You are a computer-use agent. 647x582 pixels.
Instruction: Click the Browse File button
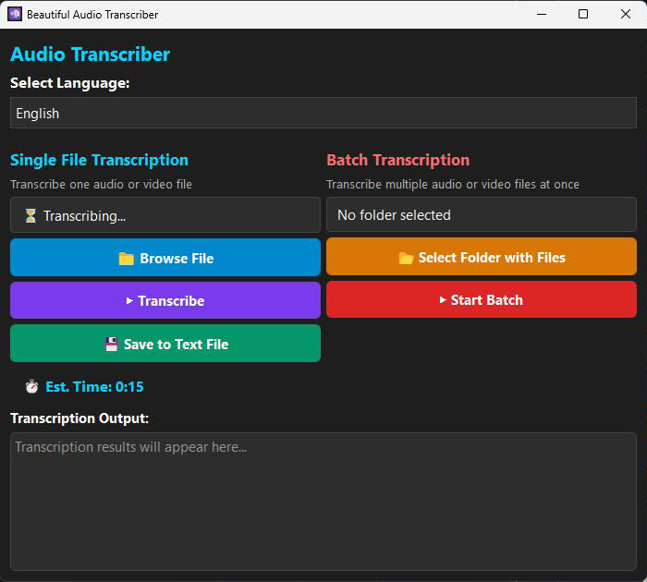click(165, 258)
